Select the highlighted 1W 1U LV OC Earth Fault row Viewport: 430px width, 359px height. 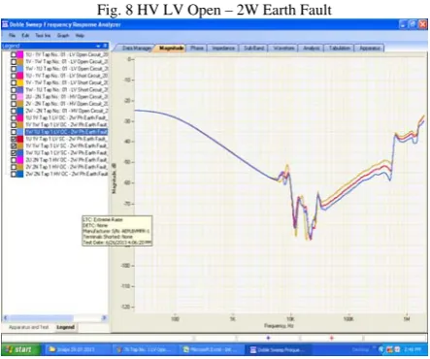point(66,132)
